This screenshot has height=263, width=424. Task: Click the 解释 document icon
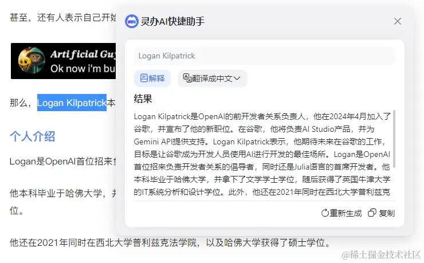click(144, 78)
